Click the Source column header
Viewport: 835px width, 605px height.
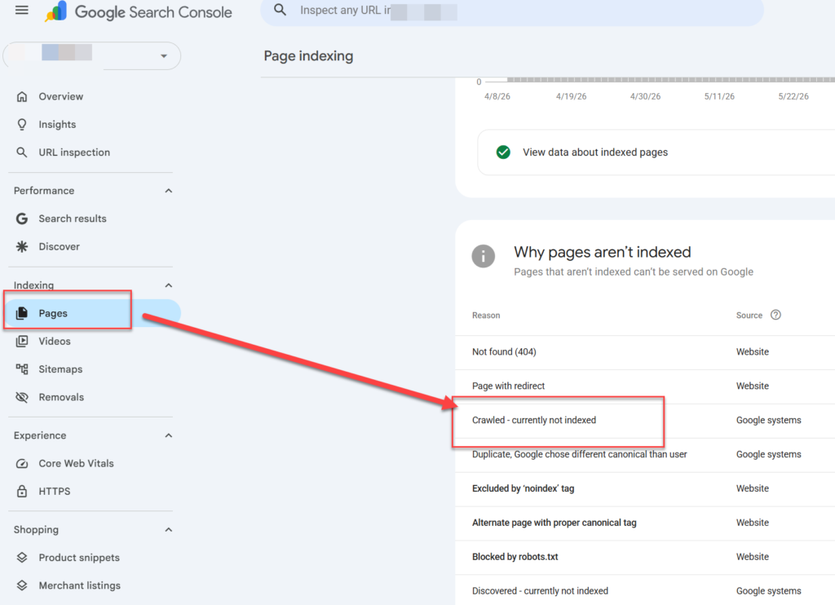click(749, 316)
